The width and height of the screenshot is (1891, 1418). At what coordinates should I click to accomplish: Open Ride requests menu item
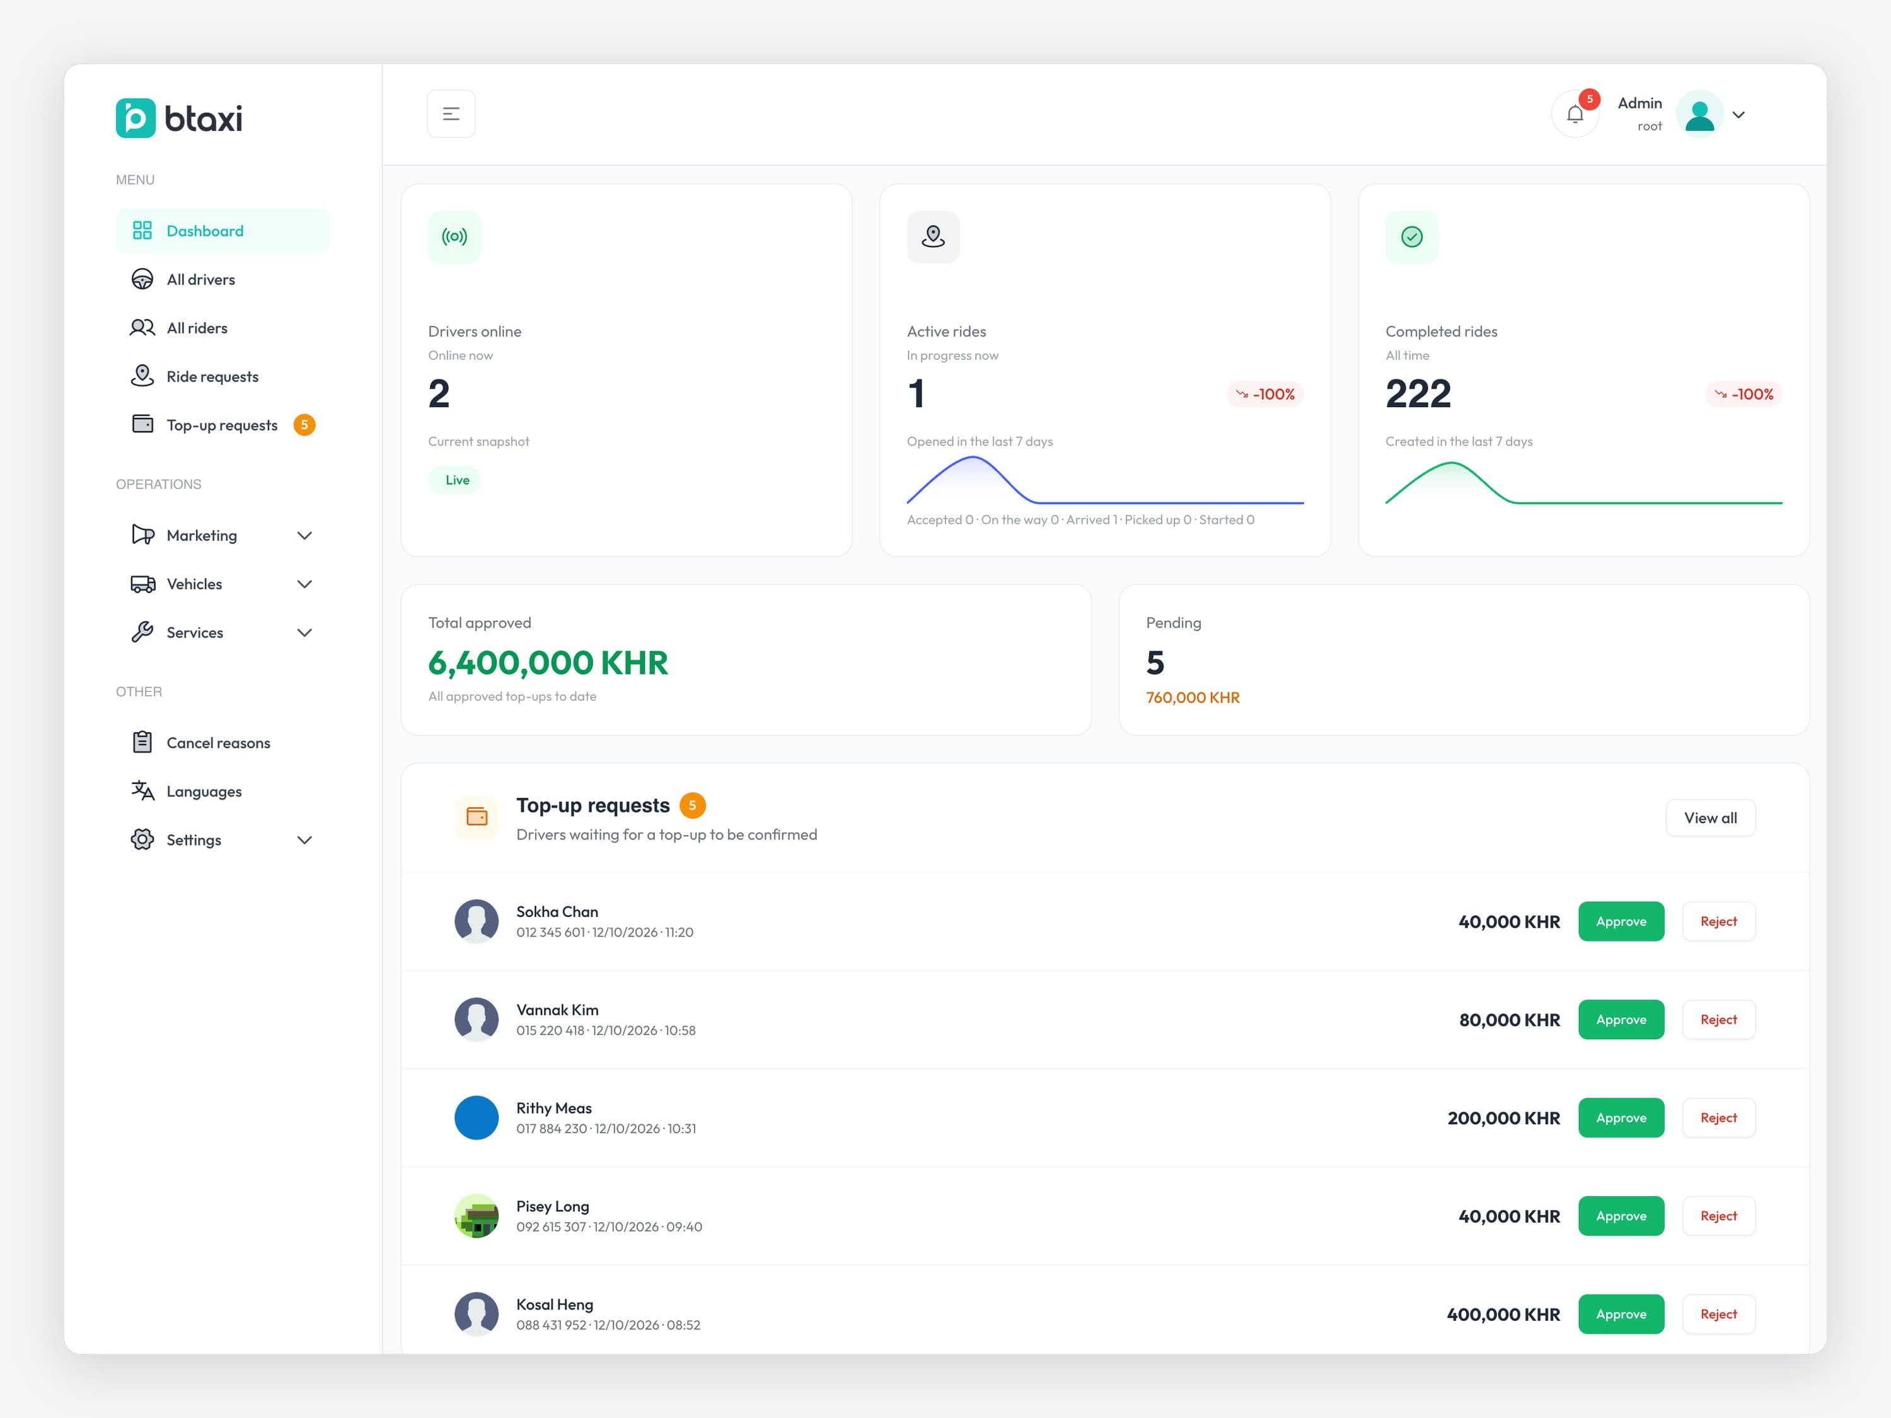pyautogui.click(x=223, y=376)
